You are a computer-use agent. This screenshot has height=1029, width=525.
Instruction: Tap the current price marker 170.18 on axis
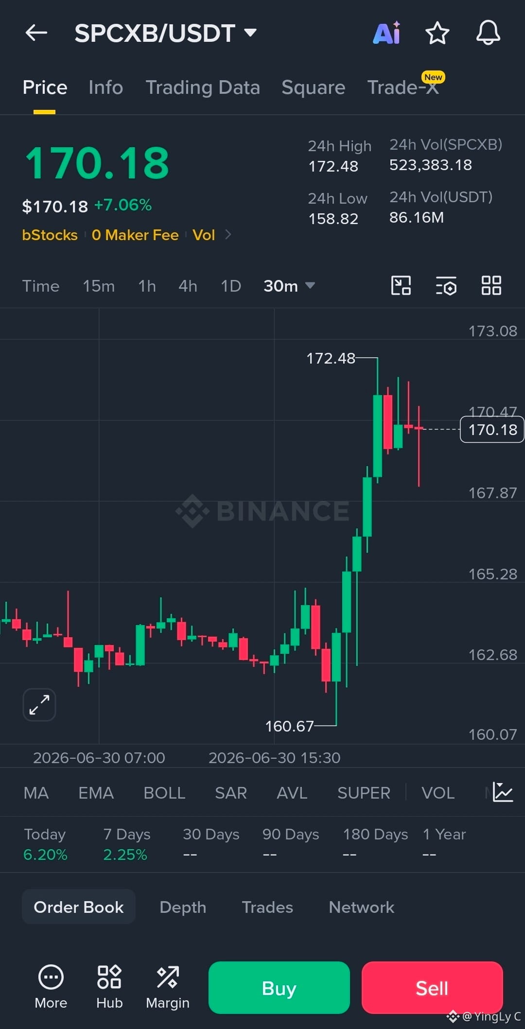[x=492, y=430]
